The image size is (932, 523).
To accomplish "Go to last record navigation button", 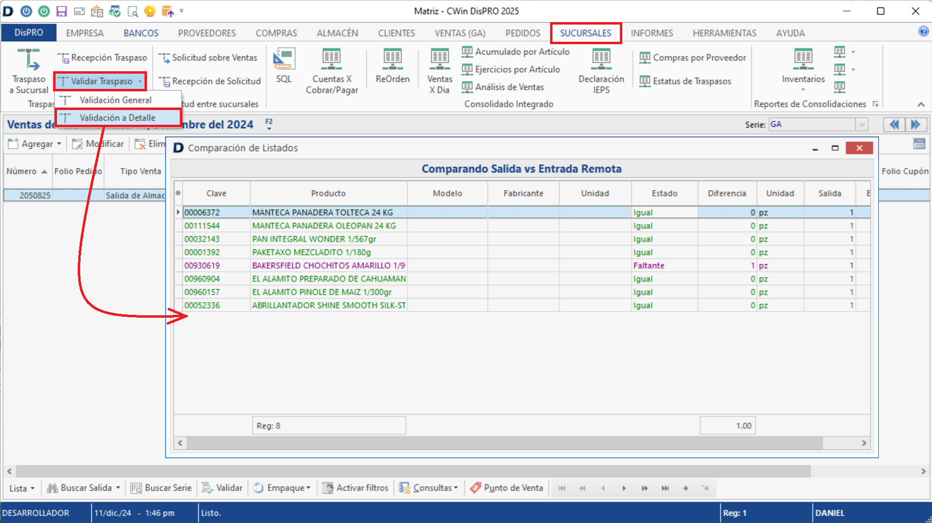I will [x=665, y=488].
